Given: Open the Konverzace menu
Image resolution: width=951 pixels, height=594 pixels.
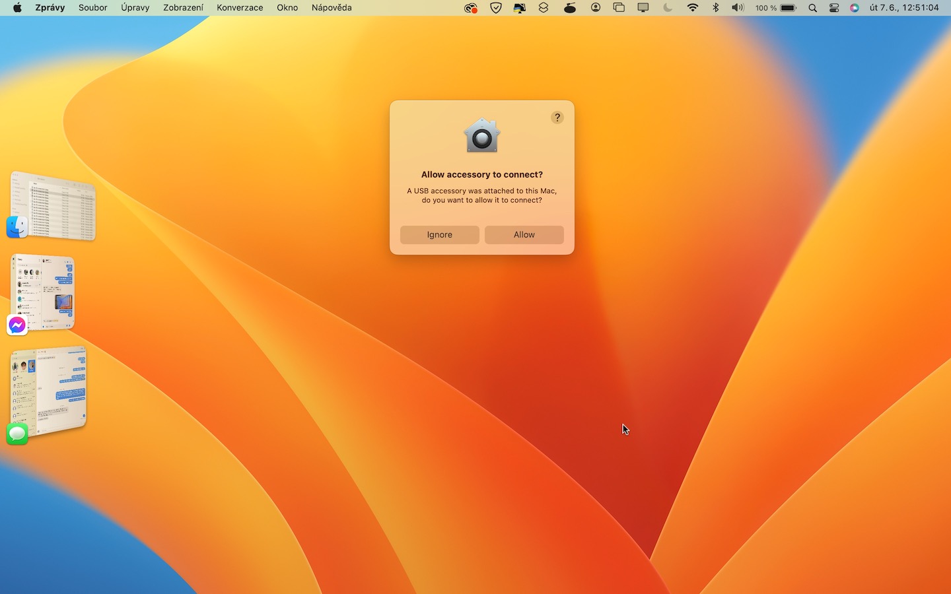Looking at the screenshot, I should (x=240, y=8).
